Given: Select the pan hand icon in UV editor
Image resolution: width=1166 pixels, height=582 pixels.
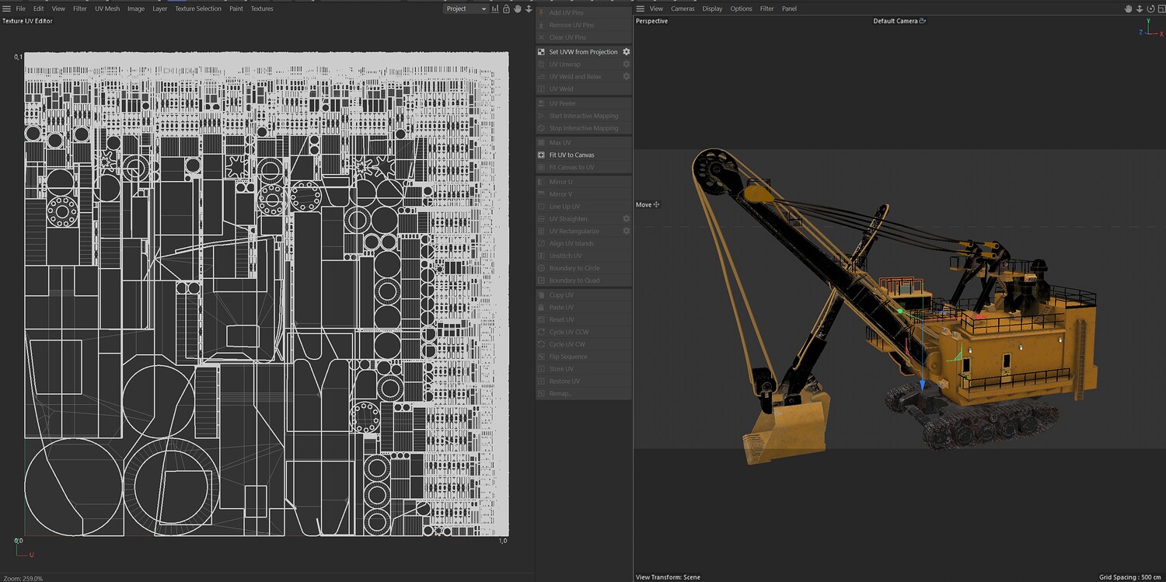Looking at the screenshot, I should (x=518, y=9).
